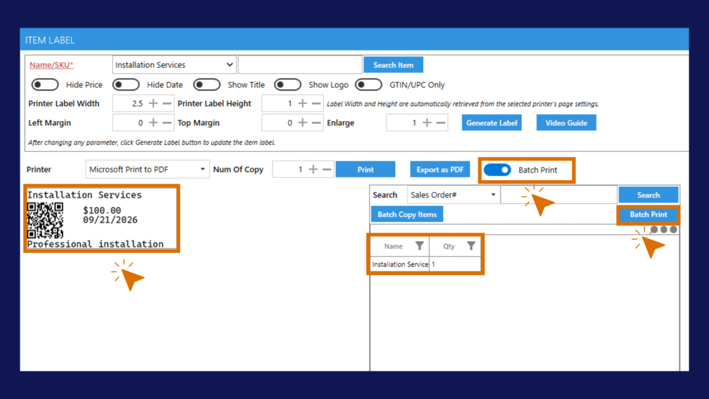Image resolution: width=709 pixels, height=399 pixels.
Task: Open the Printer dropdown showing Microsoft Print to PDF
Action: coord(147,170)
